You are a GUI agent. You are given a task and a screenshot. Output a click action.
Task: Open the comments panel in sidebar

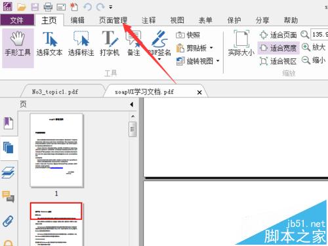(x=9, y=196)
